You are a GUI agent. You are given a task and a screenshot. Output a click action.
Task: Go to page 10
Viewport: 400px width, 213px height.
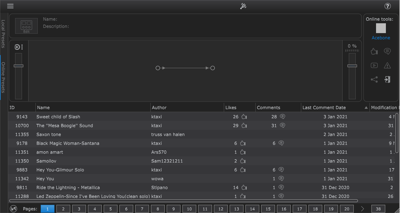[189, 209]
